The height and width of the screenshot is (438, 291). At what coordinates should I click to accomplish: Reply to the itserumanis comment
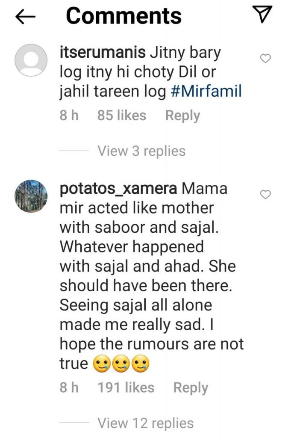pyautogui.click(x=182, y=115)
